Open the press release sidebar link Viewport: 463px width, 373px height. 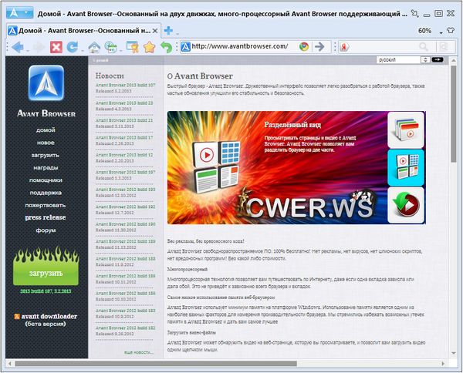pyautogui.click(x=46, y=217)
